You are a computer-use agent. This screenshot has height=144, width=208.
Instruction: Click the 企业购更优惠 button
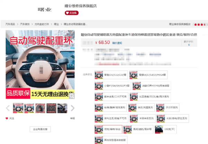click(40, 129)
